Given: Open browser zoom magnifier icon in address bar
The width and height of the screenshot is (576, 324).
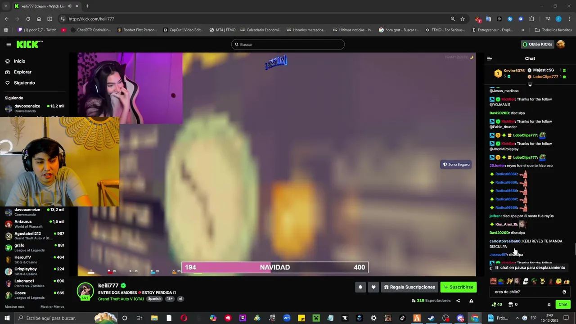Looking at the screenshot, I should click(453, 19).
